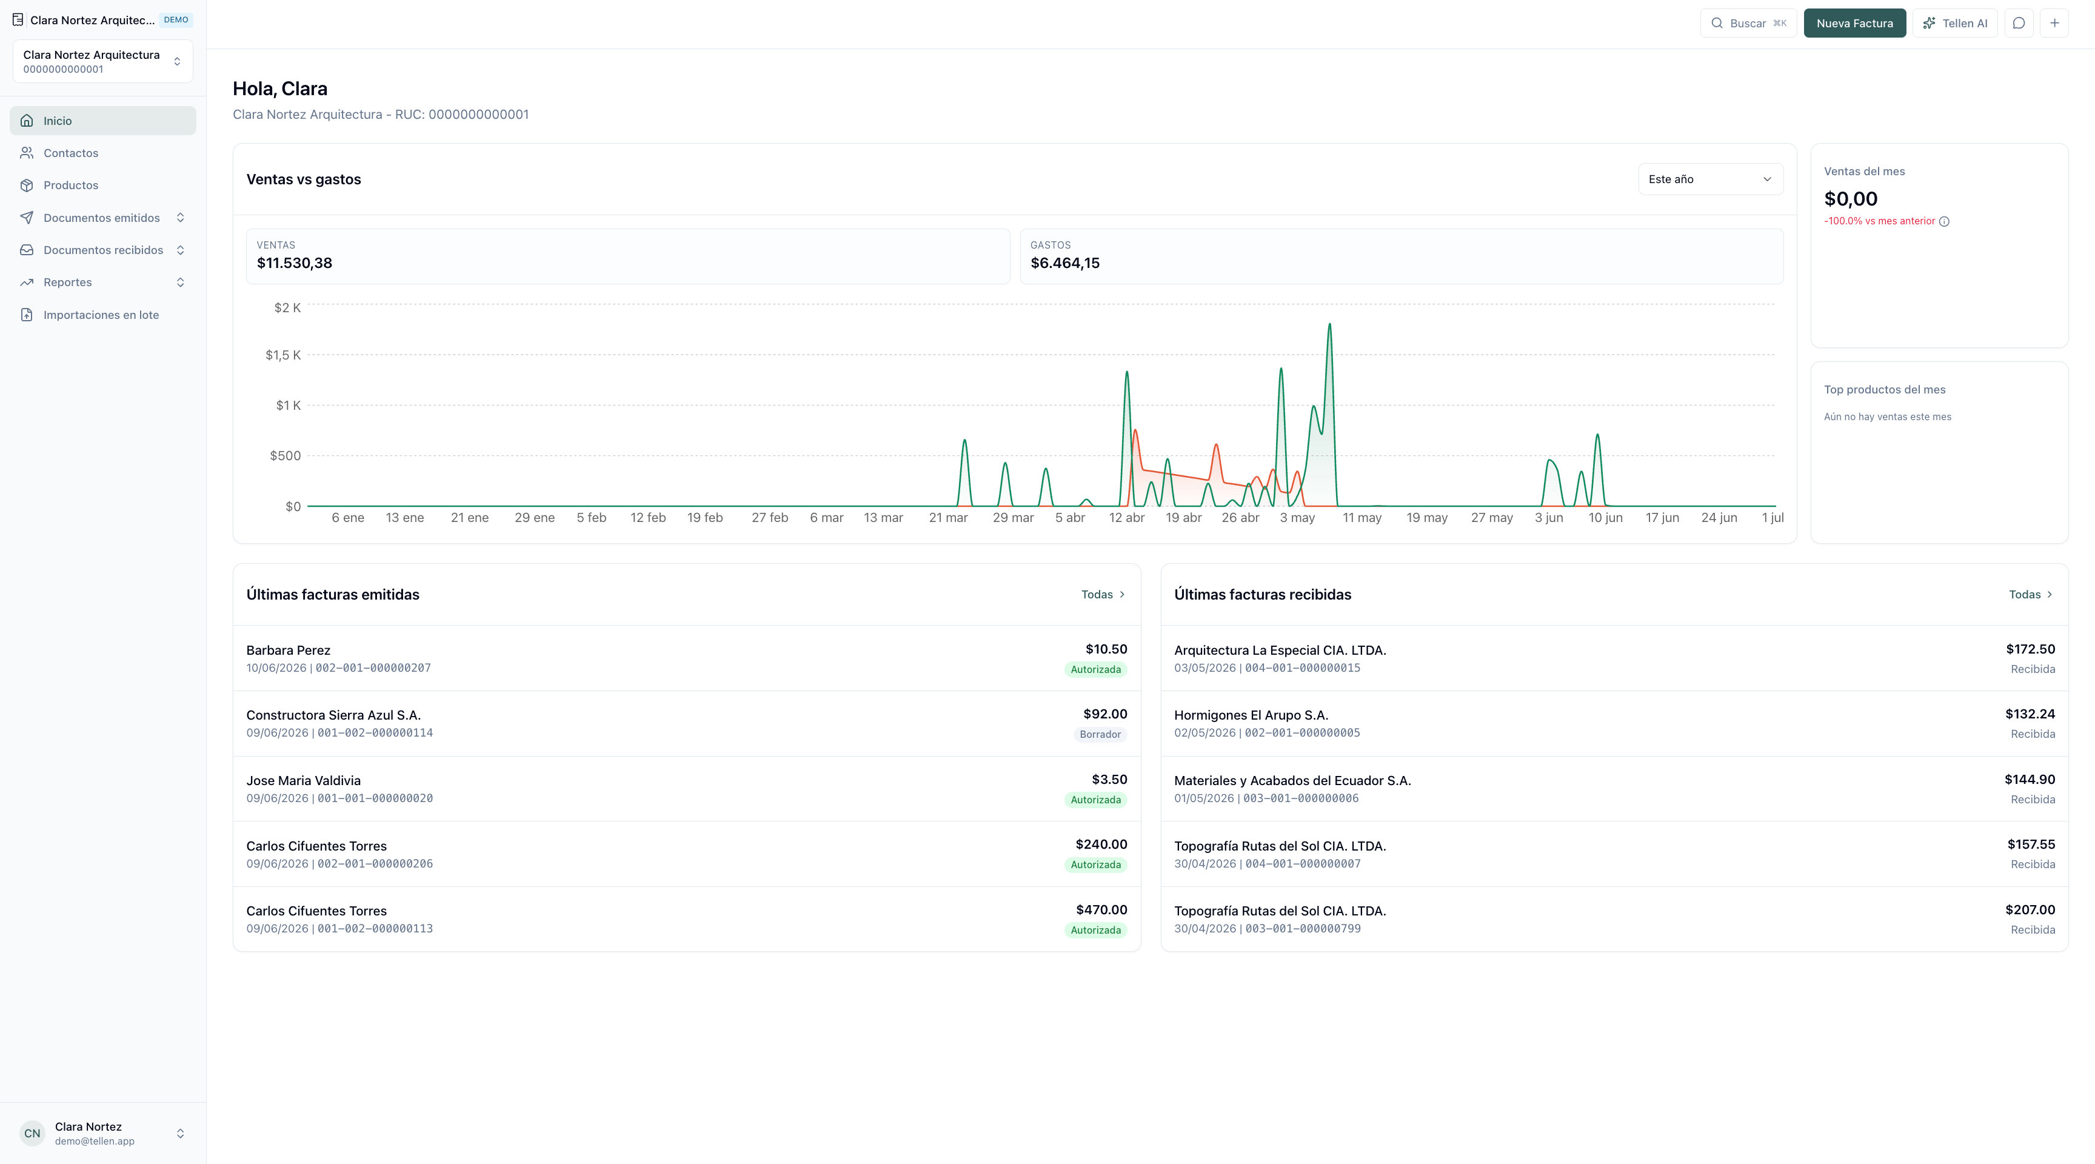Open the Constructora Sierra Azul S.A. invoice
This screenshot has width=2095, height=1164.
pos(686,723)
